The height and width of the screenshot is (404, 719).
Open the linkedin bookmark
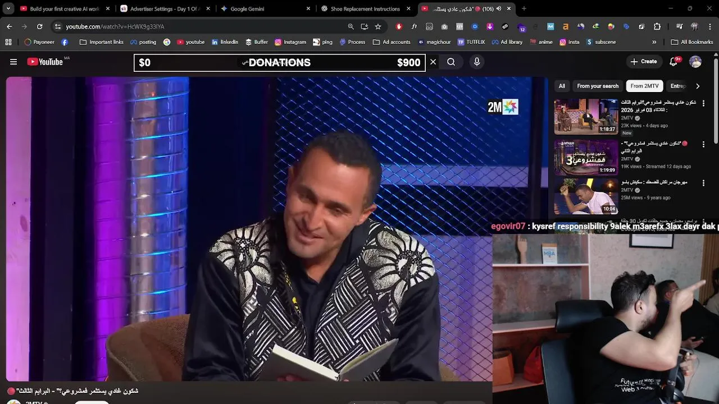coord(225,42)
